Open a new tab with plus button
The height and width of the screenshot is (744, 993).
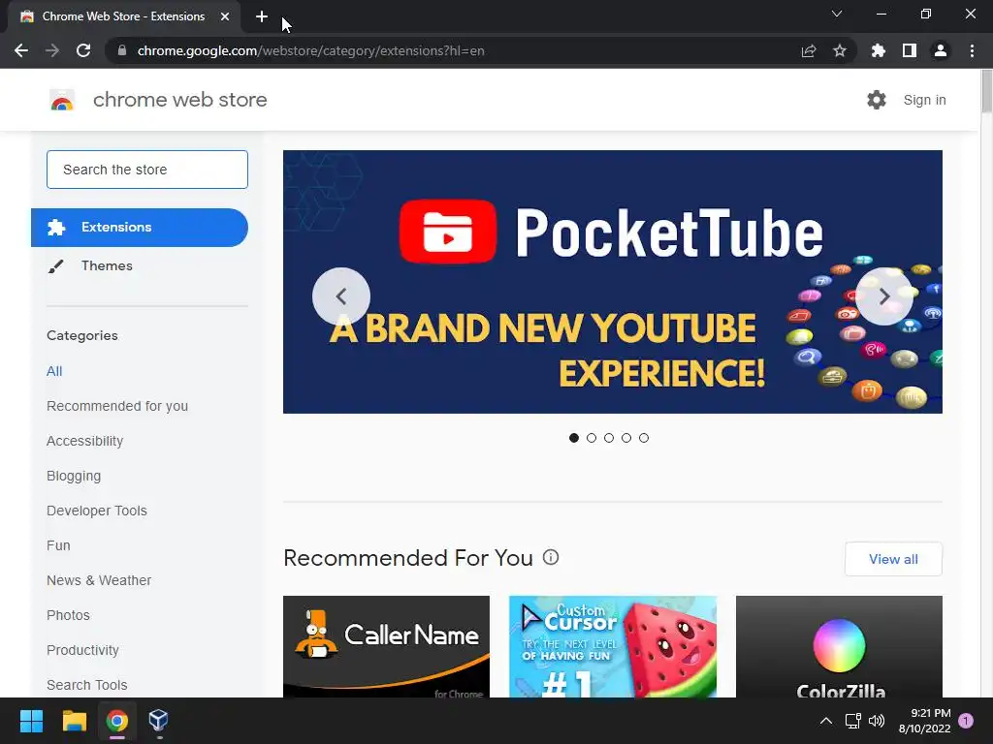(262, 16)
